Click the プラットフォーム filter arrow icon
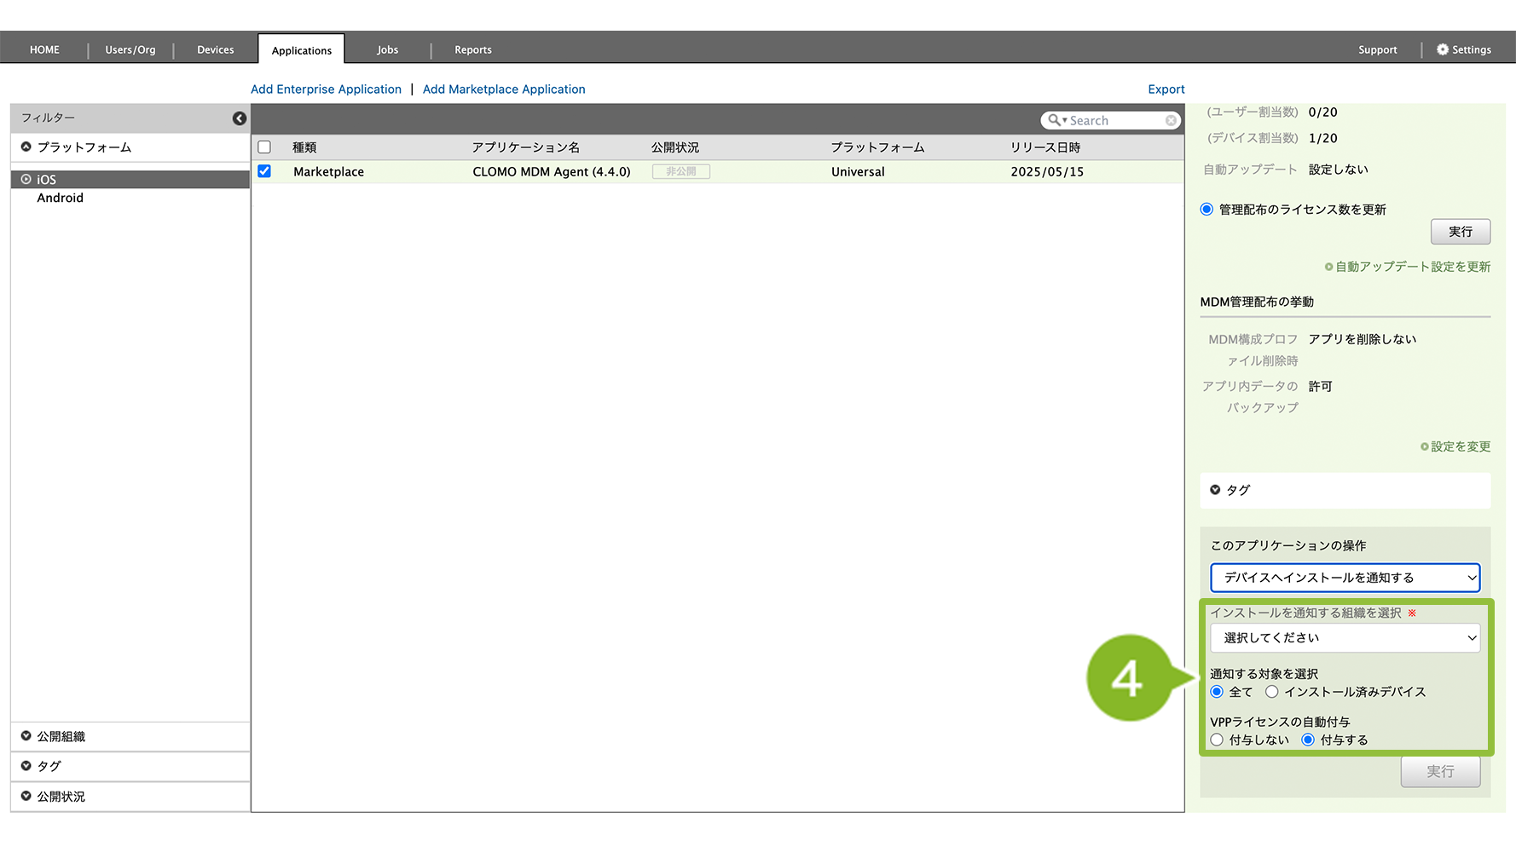 (26, 147)
